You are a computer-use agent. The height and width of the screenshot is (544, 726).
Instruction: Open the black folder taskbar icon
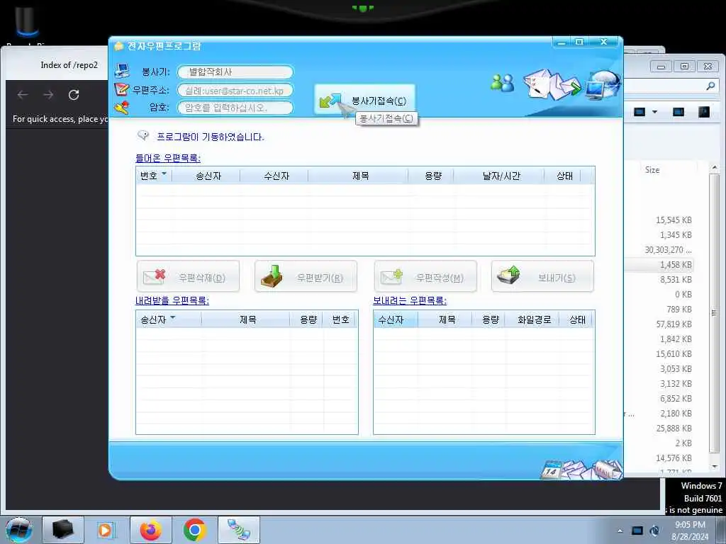[x=63, y=530]
